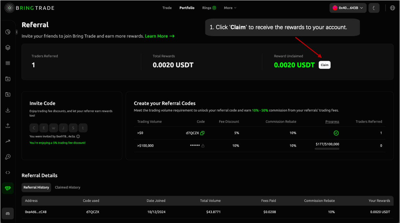Click the first invite code box 'C'

[34, 128]
